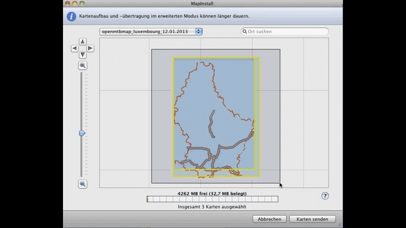
Task: Click the narrow bottom map tile strip
Action: pyautogui.click(x=216, y=173)
